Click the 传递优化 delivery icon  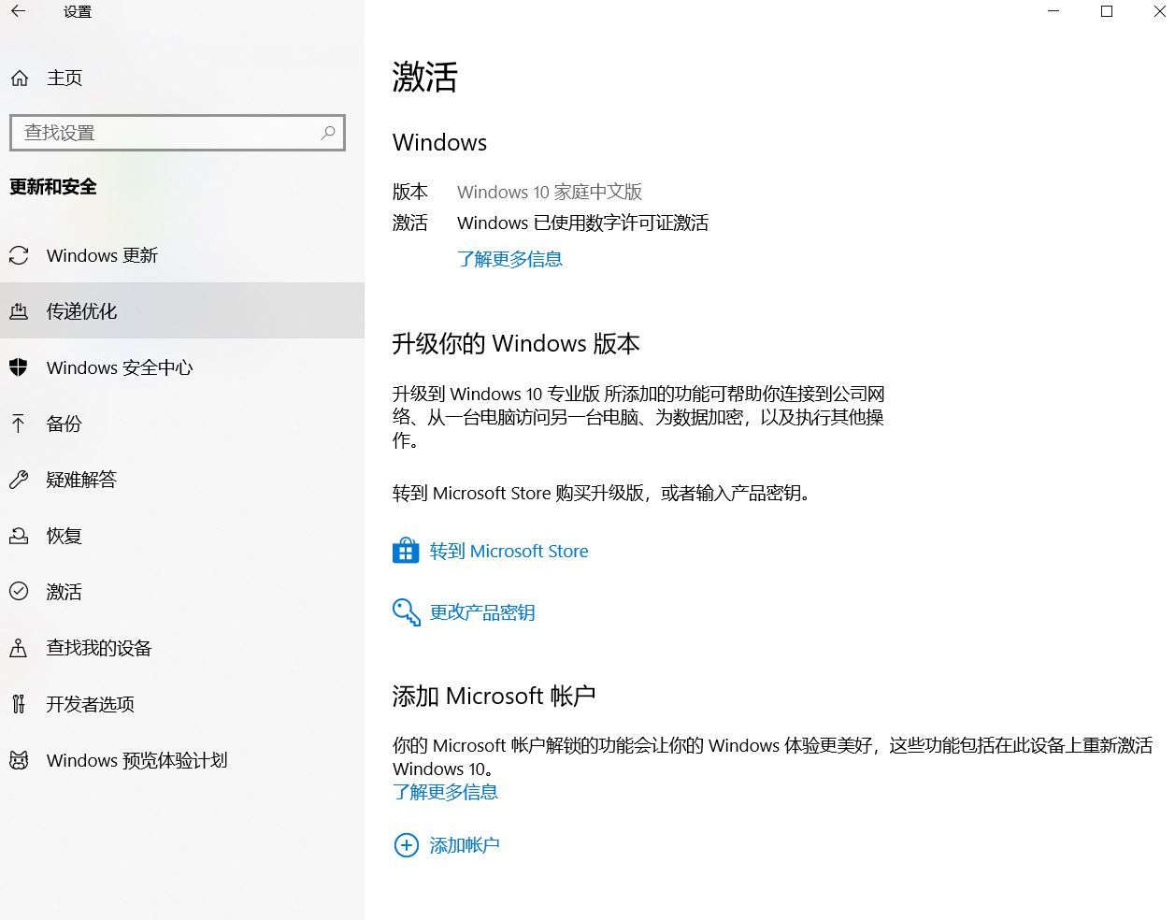pyautogui.click(x=19, y=311)
